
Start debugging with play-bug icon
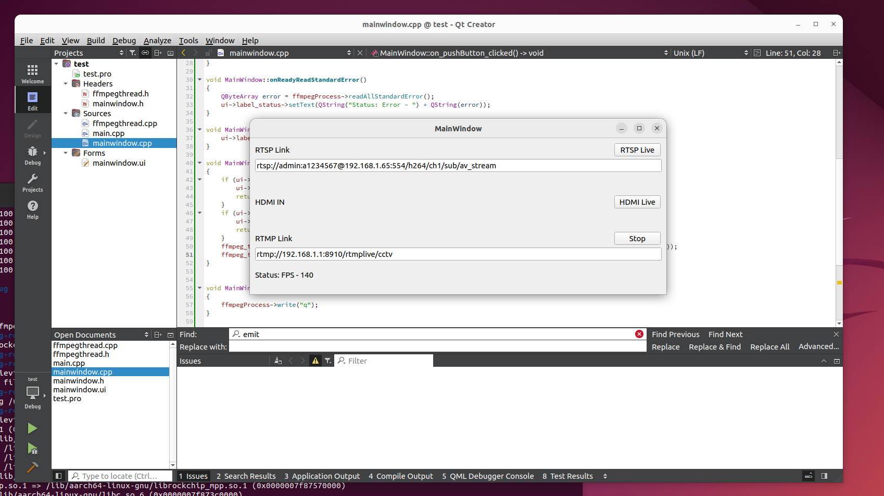tap(32, 448)
